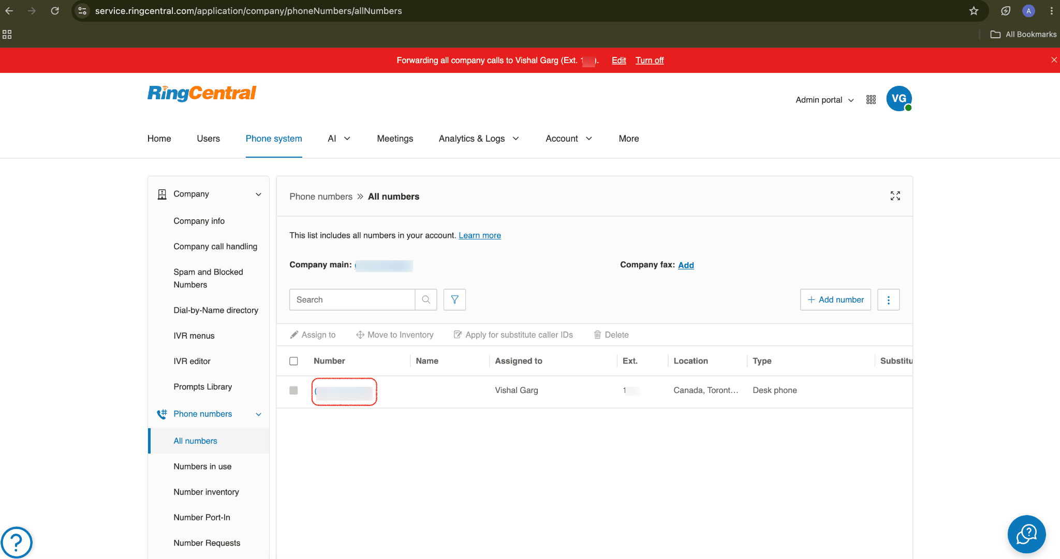Expand the Admin portal dropdown

pos(825,100)
